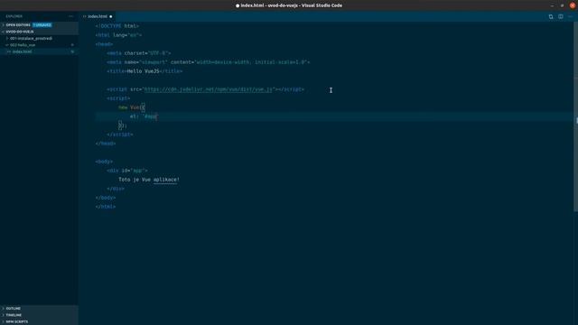
Task: Click the DOCTYPE html line
Action: point(117,26)
